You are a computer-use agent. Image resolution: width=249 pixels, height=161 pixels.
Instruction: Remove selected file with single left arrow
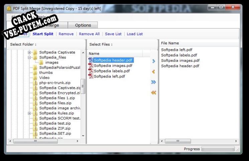click(153, 71)
